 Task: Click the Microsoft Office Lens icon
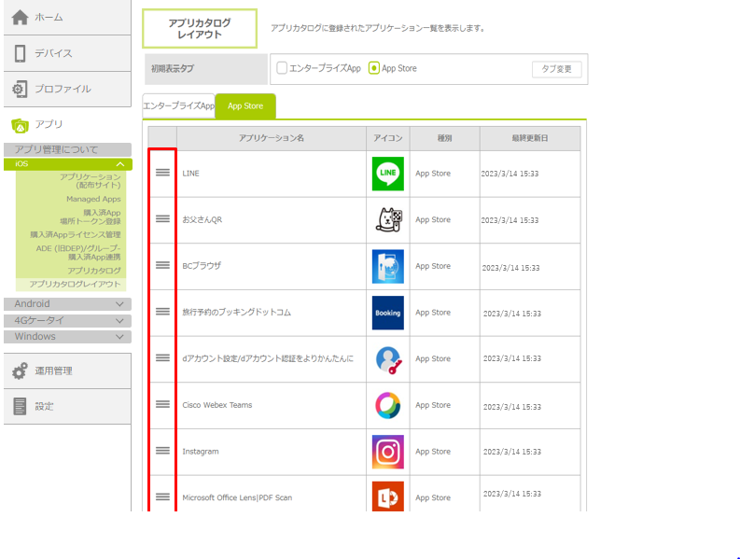(387, 496)
